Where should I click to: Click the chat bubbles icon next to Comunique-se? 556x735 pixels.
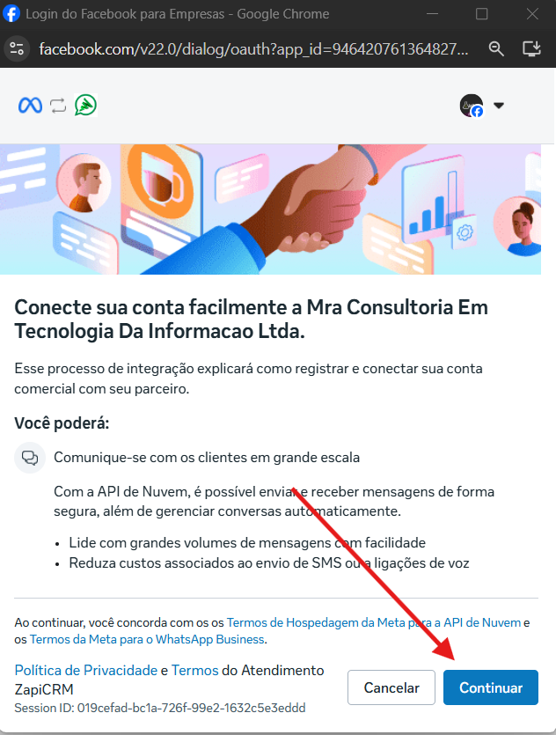30,458
